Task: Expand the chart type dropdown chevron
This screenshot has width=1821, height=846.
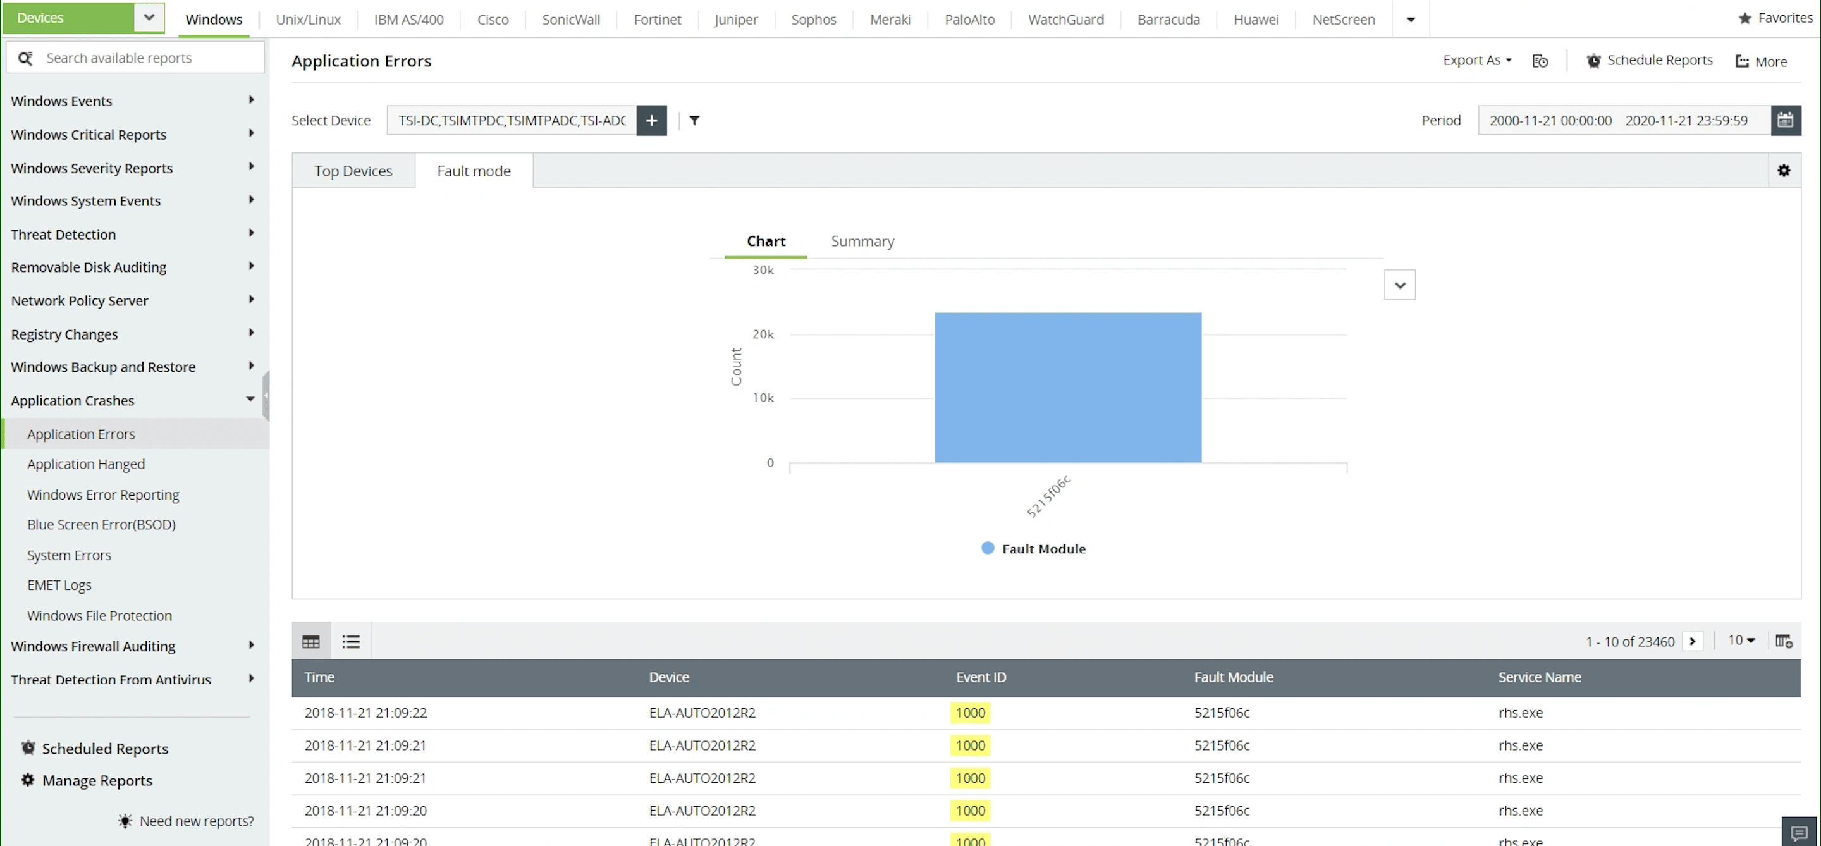Action: click(x=1399, y=285)
